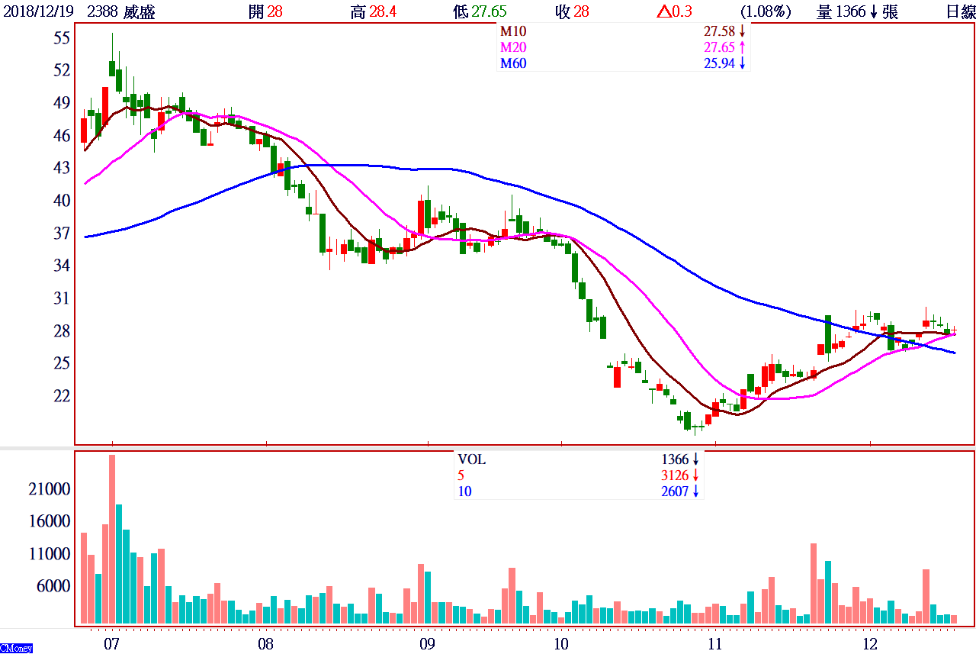The width and height of the screenshot is (976, 667).
Task: Click the 日線 daily chart period label
Action: click(958, 11)
